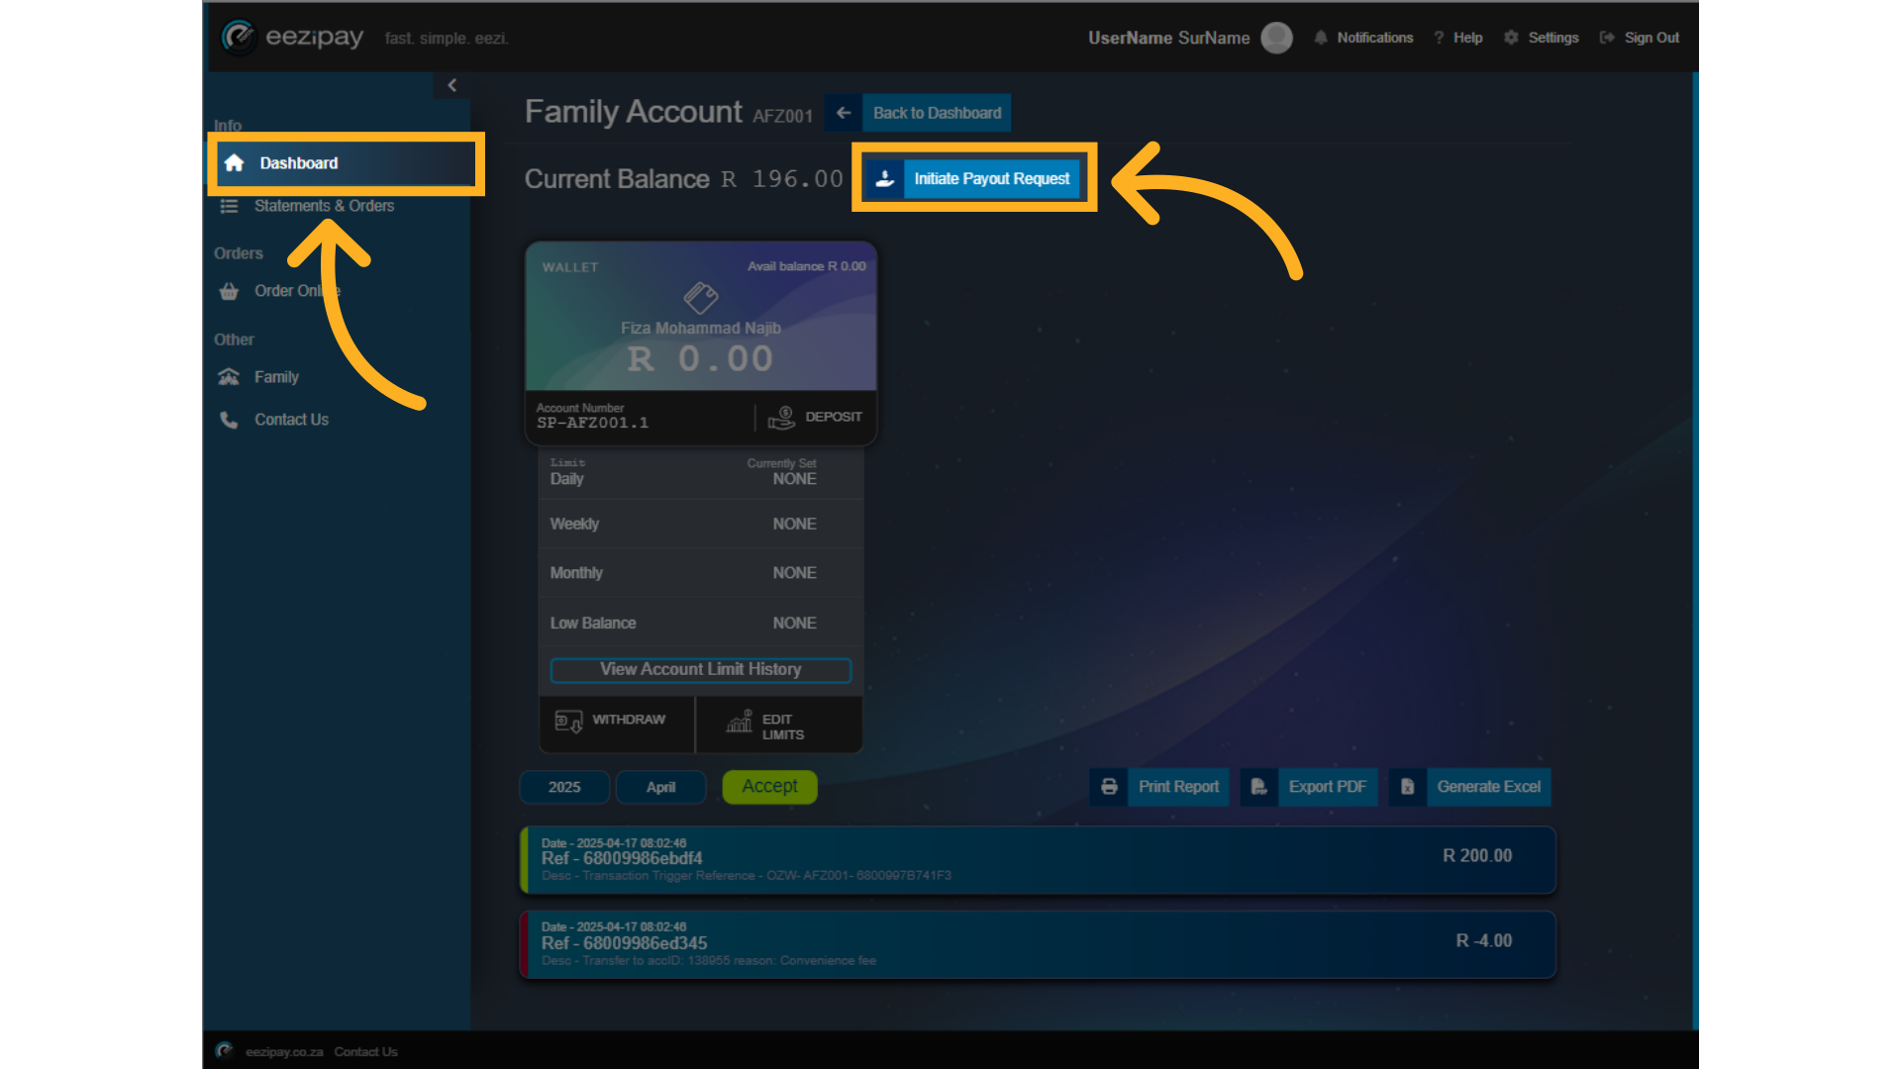Click eezipay.co.za footer link

coord(284,1052)
